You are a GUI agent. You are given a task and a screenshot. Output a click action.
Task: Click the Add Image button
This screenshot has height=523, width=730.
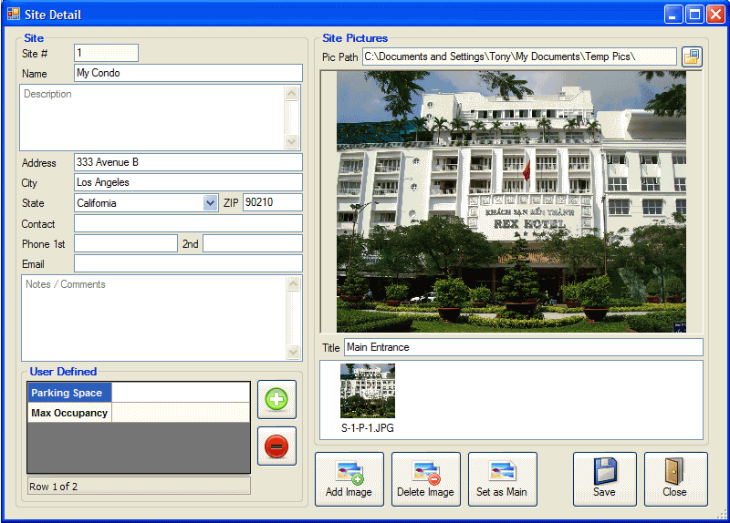[349, 479]
